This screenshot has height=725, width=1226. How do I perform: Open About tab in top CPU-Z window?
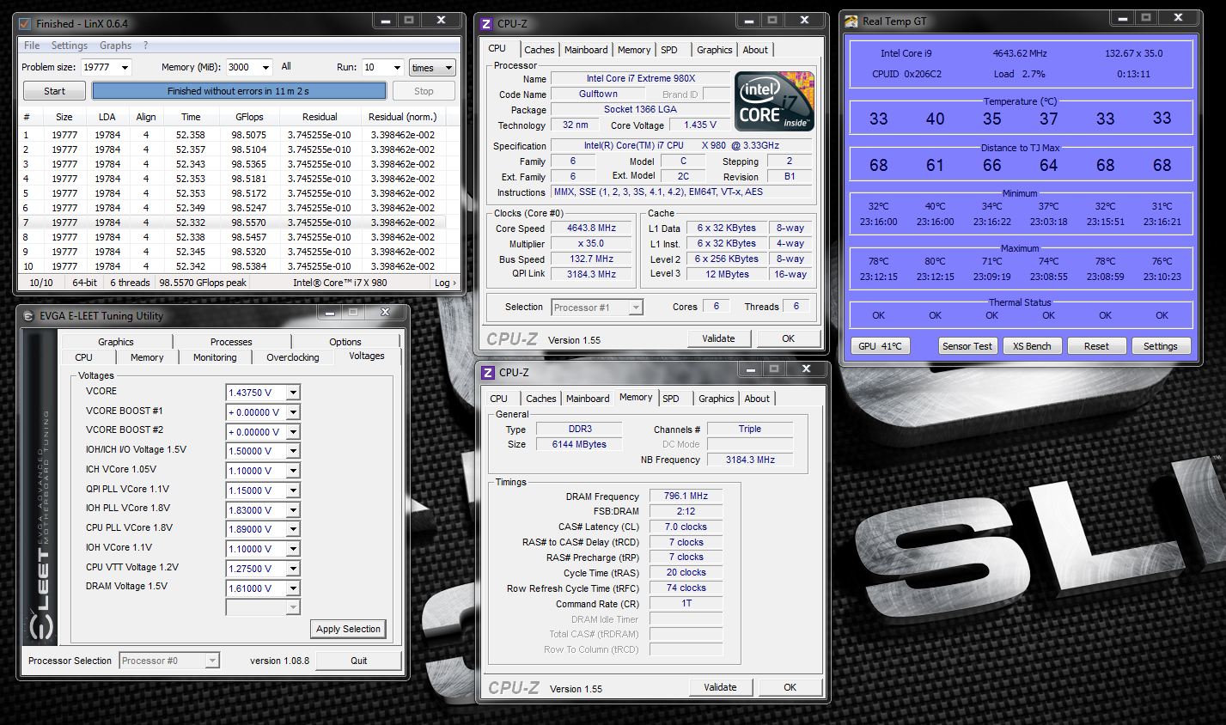755,50
